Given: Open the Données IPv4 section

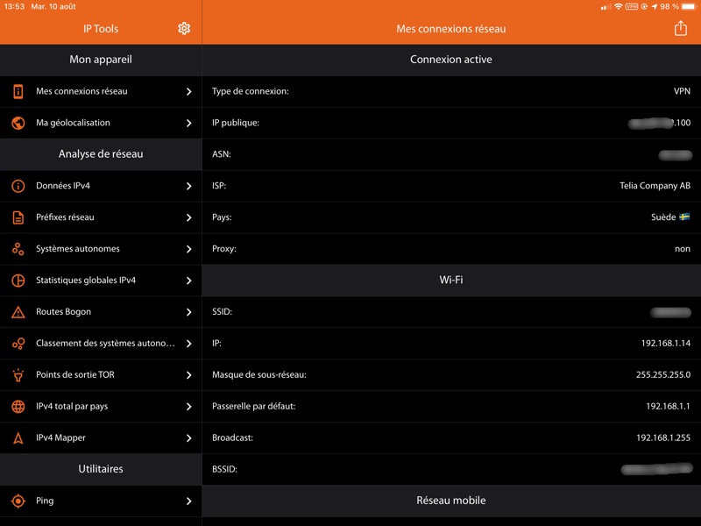Looking at the screenshot, I should pos(63,186).
